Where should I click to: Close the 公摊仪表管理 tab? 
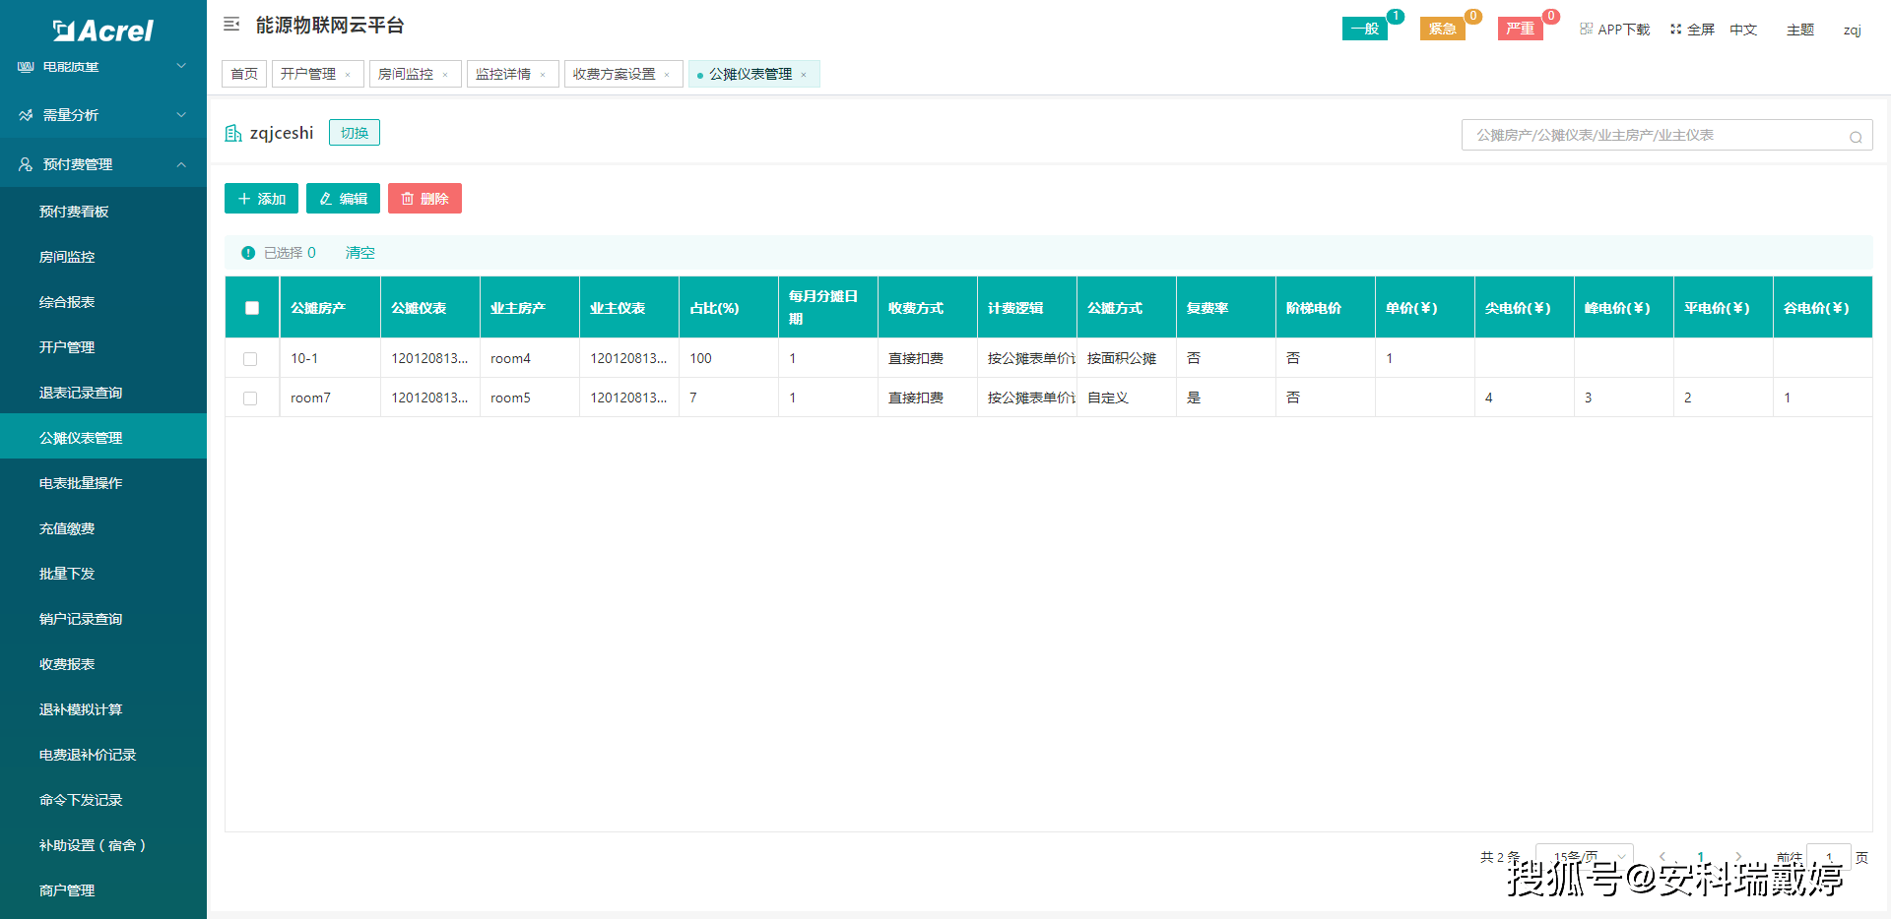coord(804,75)
